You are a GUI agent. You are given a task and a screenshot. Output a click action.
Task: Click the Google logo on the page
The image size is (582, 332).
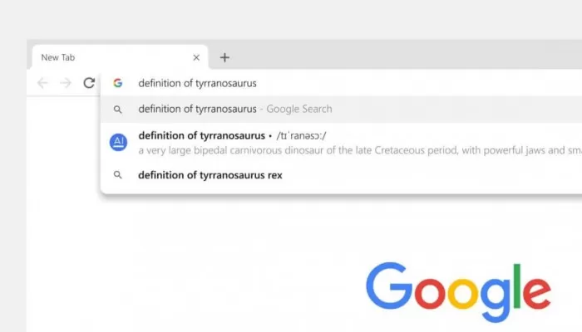click(x=458, y=292)
